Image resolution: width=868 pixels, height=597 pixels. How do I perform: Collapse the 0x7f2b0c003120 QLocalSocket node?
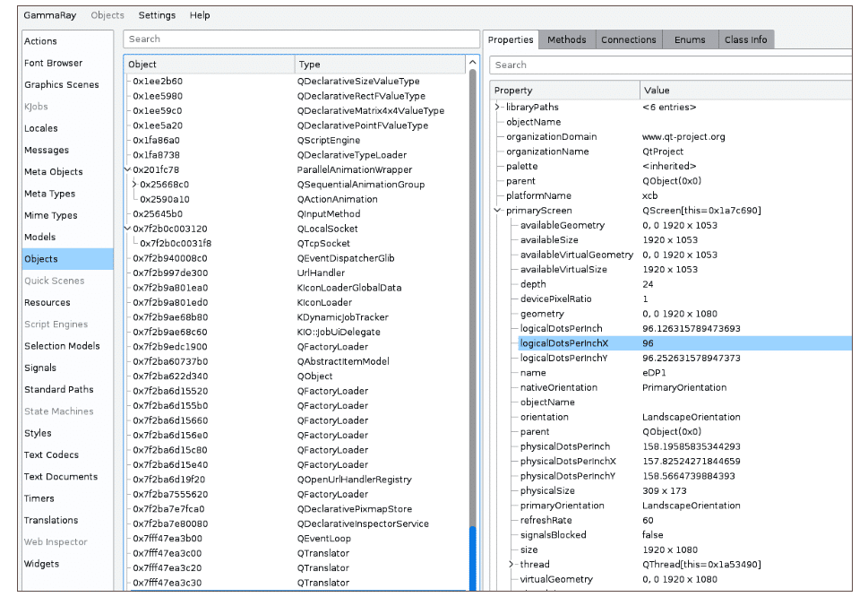pyautogui.click(x=127, y=229)
